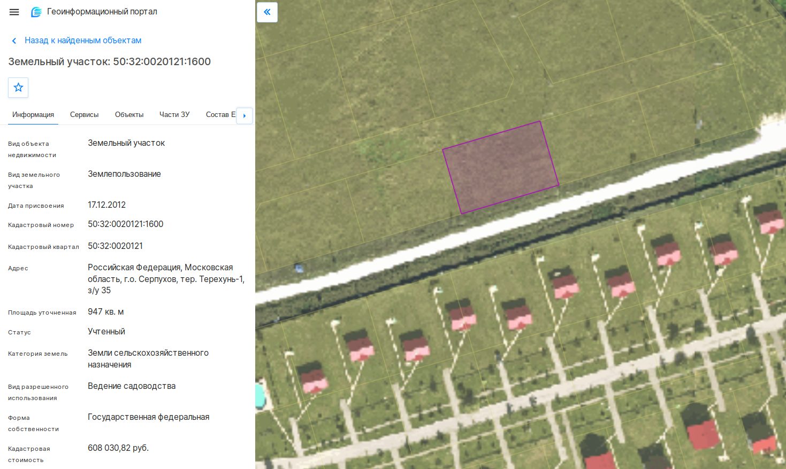This screenshot has height=469, width=786.
Task: Click the highlighted purple parcel on map
Action: point(501,167)
